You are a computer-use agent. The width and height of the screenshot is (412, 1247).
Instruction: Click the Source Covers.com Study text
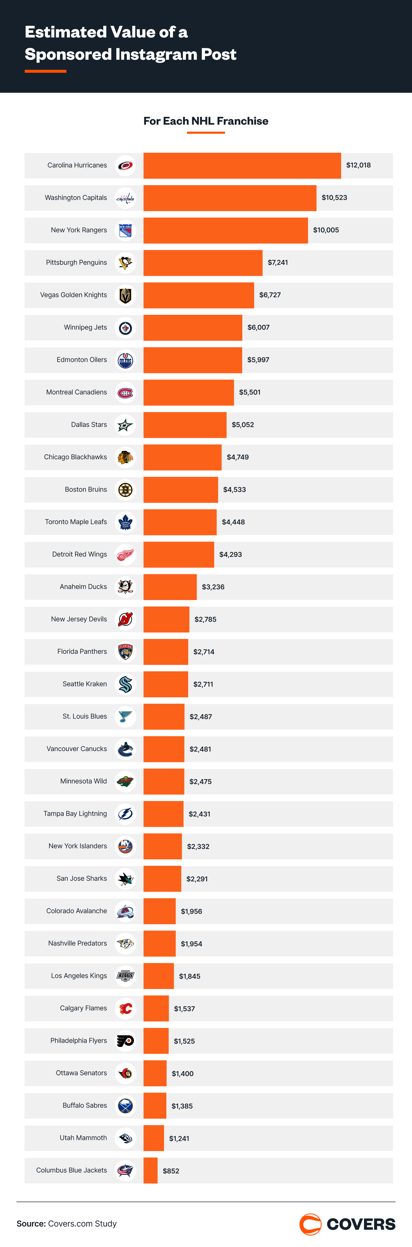tap(67, 1224)
